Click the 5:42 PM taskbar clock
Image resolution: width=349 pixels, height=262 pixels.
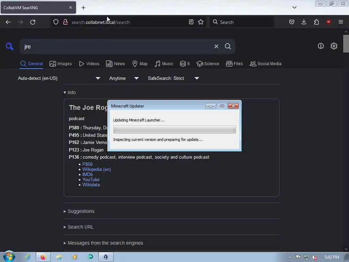[x=332, y=257]
